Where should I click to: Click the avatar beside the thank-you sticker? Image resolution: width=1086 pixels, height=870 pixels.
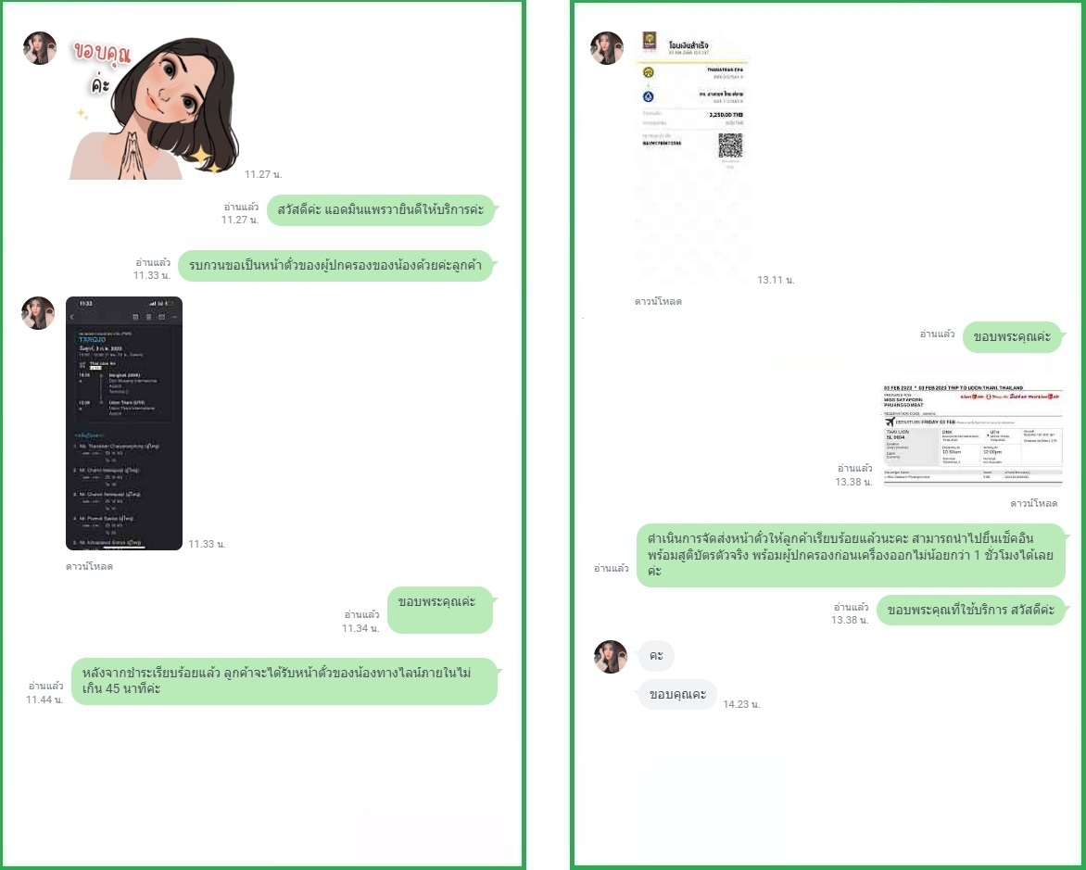click(40, 48)
